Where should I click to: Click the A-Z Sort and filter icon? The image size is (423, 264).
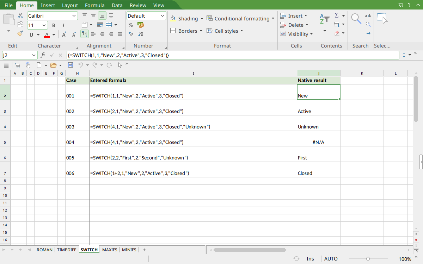tap(324, 19)
